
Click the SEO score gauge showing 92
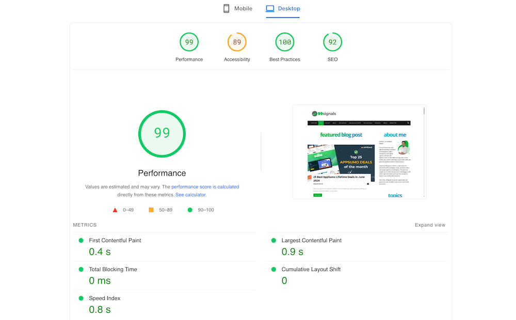point(332,42)
